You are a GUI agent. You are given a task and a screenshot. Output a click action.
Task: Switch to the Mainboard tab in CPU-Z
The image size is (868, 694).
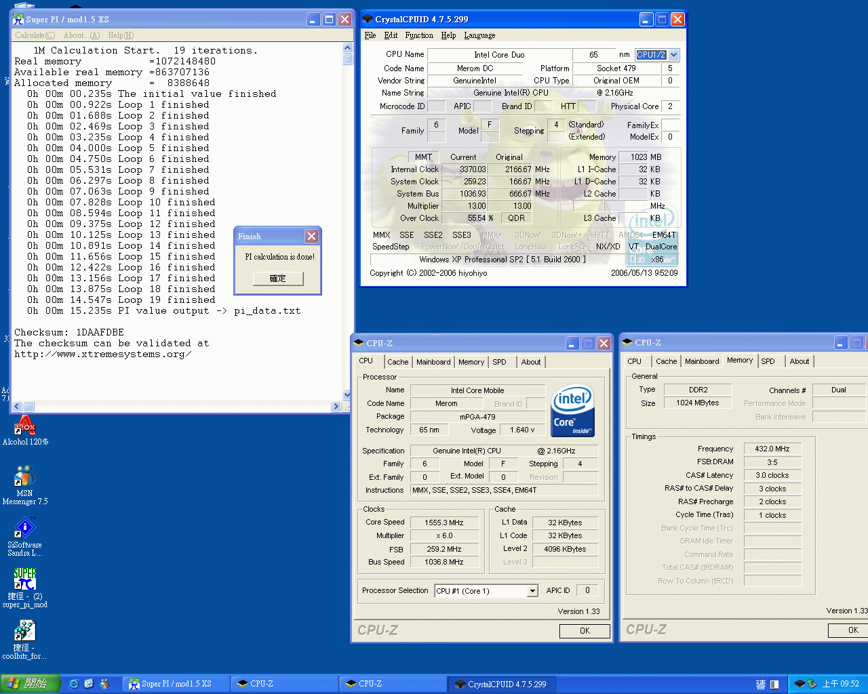pos(433,362)
